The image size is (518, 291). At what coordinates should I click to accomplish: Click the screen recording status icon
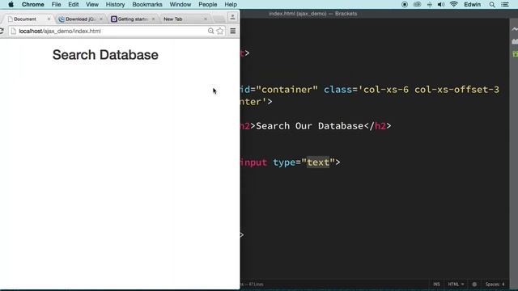(x=405, y=4)
